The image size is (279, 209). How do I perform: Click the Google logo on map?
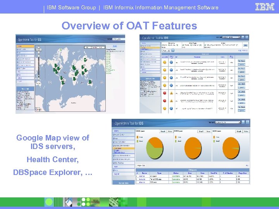click(38, 109)
